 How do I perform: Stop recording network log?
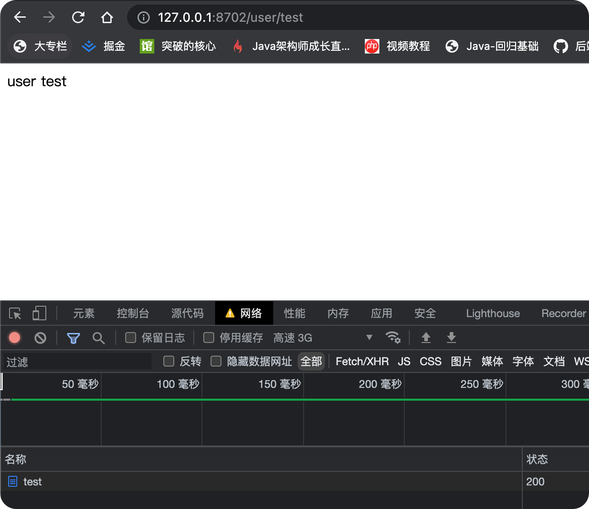pos(15,338)
